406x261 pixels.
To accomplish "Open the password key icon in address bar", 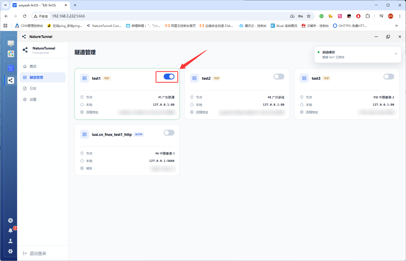I will coord(300,16).
